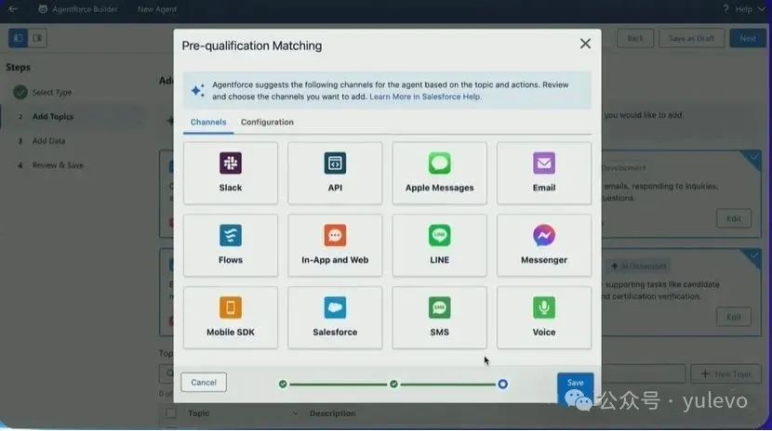Choose the API channel icon
The image size is (772, 431).
point(335,163)
